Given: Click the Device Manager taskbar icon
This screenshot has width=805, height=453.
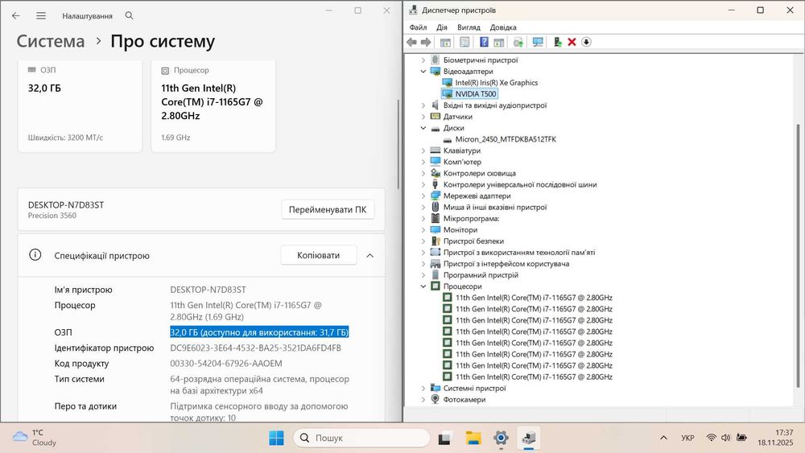Looking at the screenshot, I should [529, 438].
